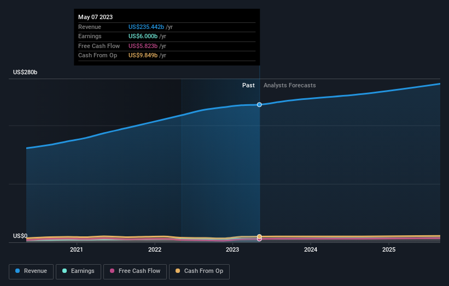Image resolution: width=449 pixels, height=286 pixels.
Task: Toggle the Revenue legend button
Action: pyautogui.click(x=31, y=271)
